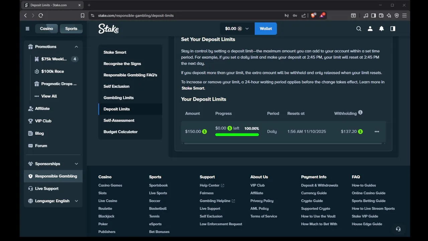Open the $100k Race promotion
The width and height of the screenshot is (428, 241).
[52, 72]
